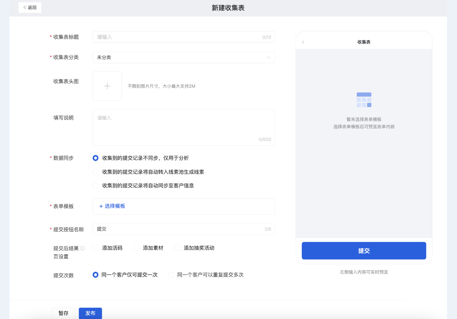Enable the 添加抽奖活动 checkbox
457x319 pixels.
tap(177, 247)
